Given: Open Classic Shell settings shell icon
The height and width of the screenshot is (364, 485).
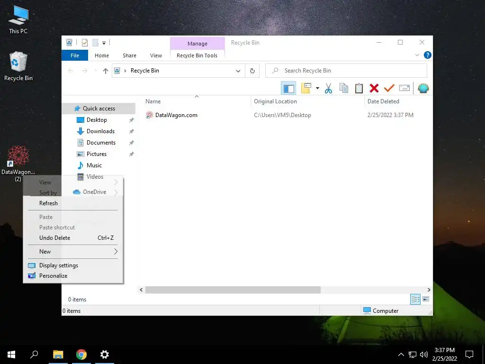Looking at the screenshot, I should (423, 88).
